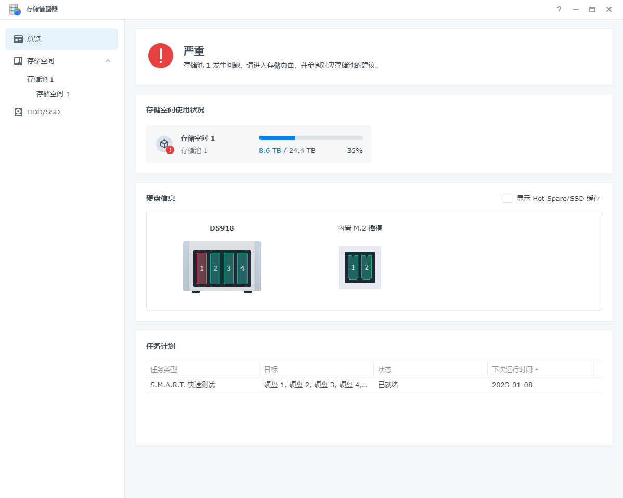Click M.2 slot 1 icon
The height and width of the screenshot is (498, 623).
point(353,267)
